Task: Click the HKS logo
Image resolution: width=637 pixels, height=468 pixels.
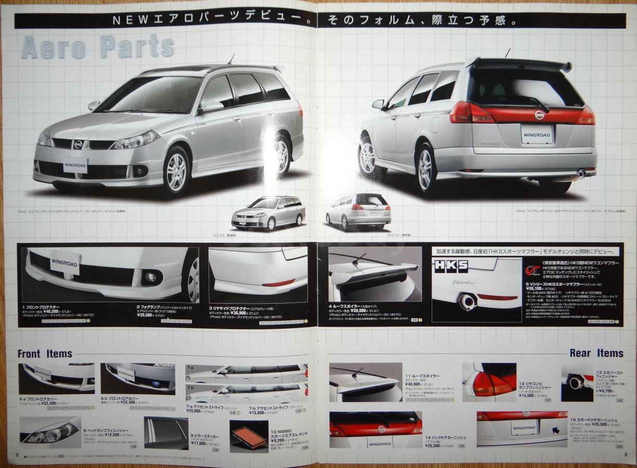Action: pyautogui.click(x=450, y=266)
